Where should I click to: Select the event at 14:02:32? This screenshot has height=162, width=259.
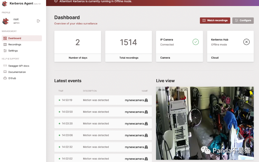[103, 147]
